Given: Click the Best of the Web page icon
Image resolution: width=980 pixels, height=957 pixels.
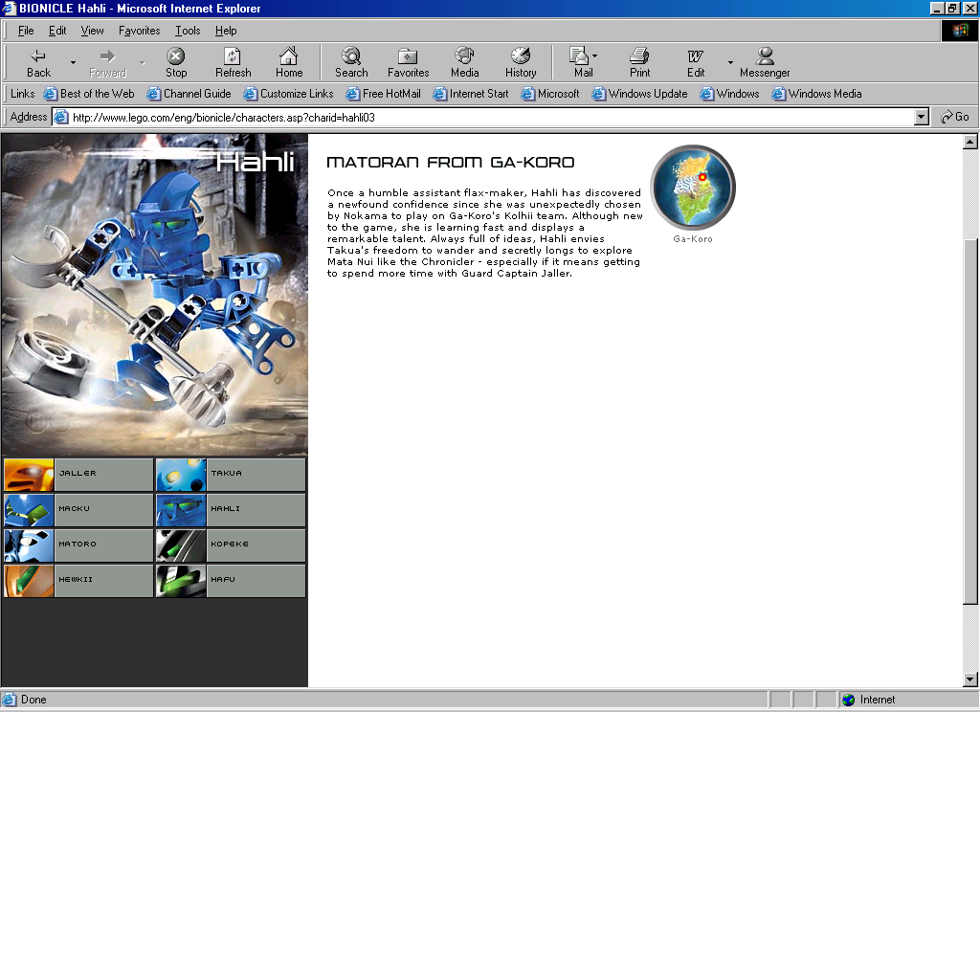Looking at the screenshot, I should [x=50, y=94].
